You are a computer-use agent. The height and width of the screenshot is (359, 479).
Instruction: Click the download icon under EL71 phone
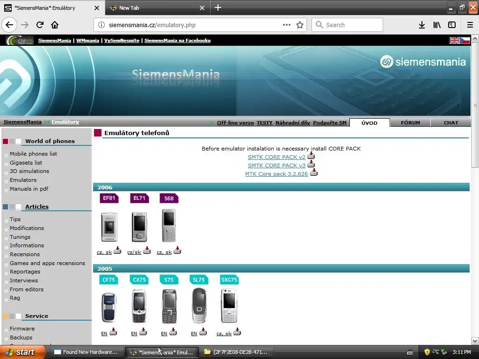pos(147,251)
